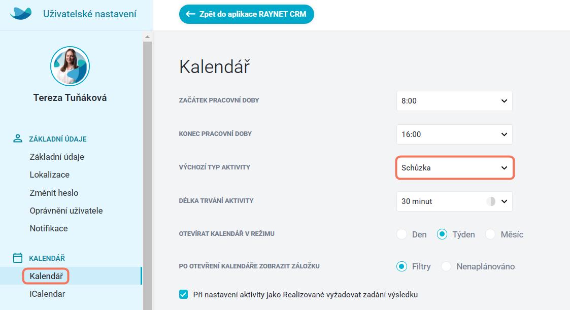Go to Notifikace settings in sidebar
The height and width of the screenshot is (310, 570).
(49, 228)
